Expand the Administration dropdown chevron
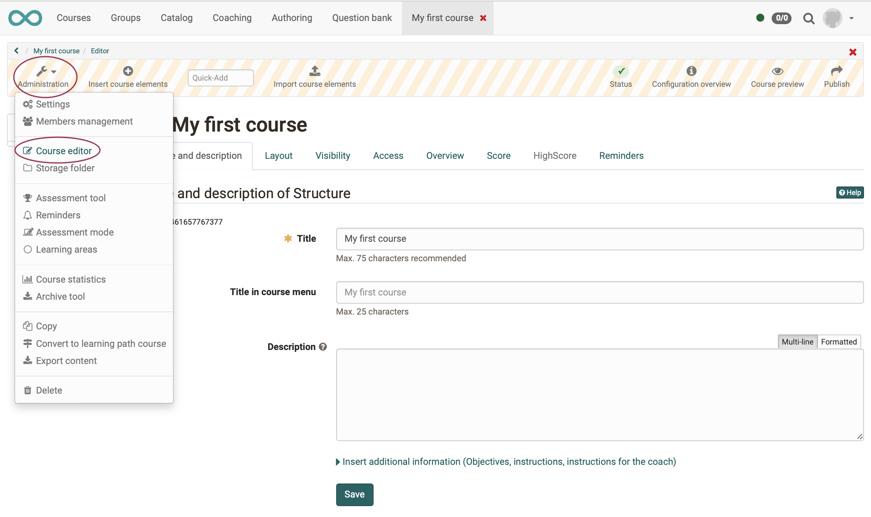This screenshot has height=517, width=871. click(x=53, y=72)
